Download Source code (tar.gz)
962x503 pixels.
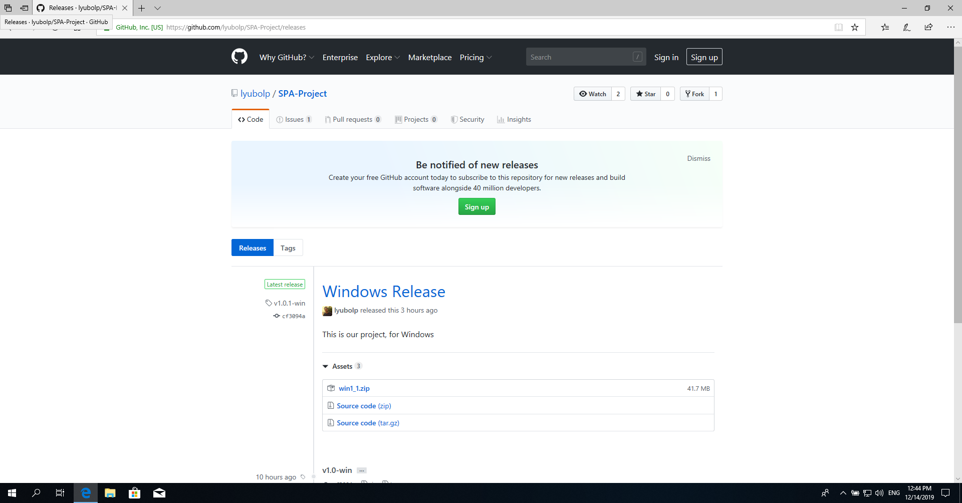pyautogui.click(x=368, y=423)
